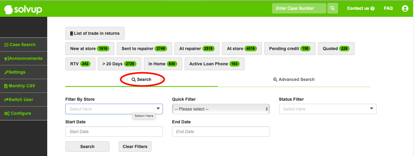Expand the Status Filter dropdown
Image resolution: width=414 pixels, height=156 pixels.
point(328,109)
